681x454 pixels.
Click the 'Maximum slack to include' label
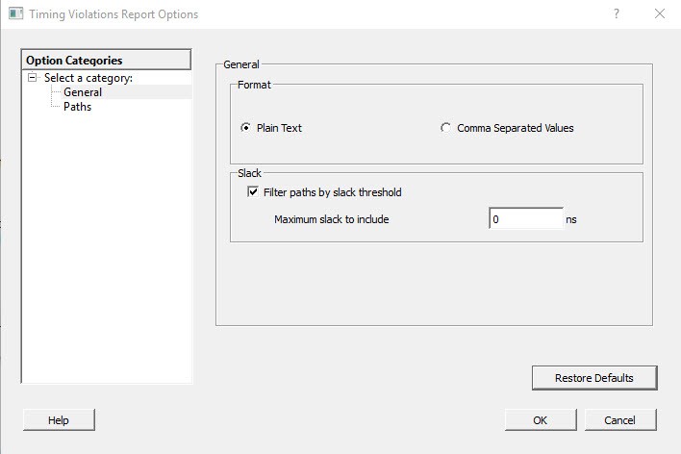[x=331, y=219]
